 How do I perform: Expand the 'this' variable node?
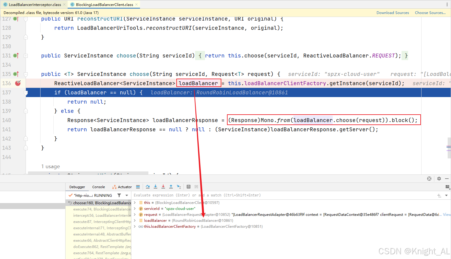click(135, 203)
